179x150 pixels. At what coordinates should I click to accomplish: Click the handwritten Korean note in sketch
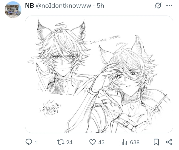(105, 40)
